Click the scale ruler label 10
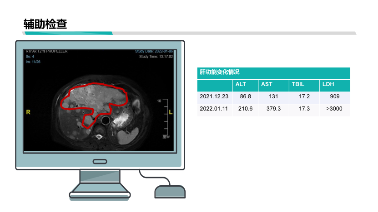 [159, 101]
